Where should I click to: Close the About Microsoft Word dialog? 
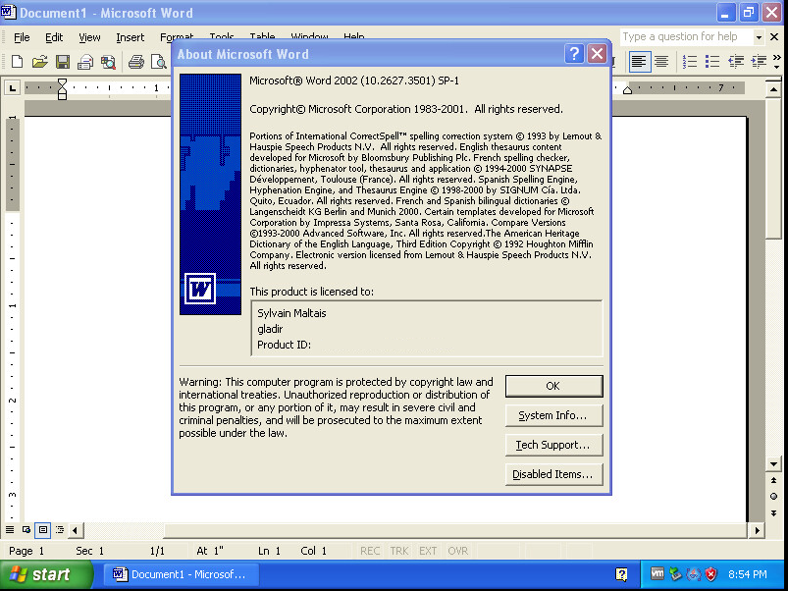tap(597, 53)
